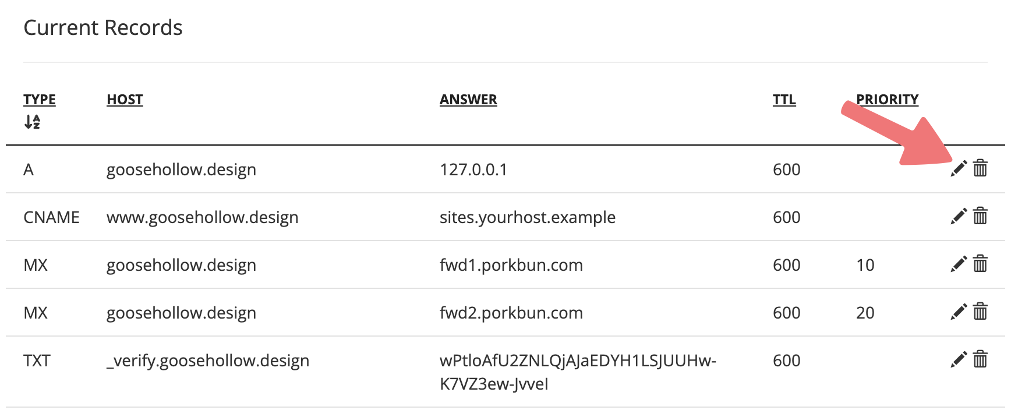Image resolution: width=1011 pixels, height=417 pixels.
Task: Delete the fwd2.porkbun.com MX record
Action: point(981,312)
